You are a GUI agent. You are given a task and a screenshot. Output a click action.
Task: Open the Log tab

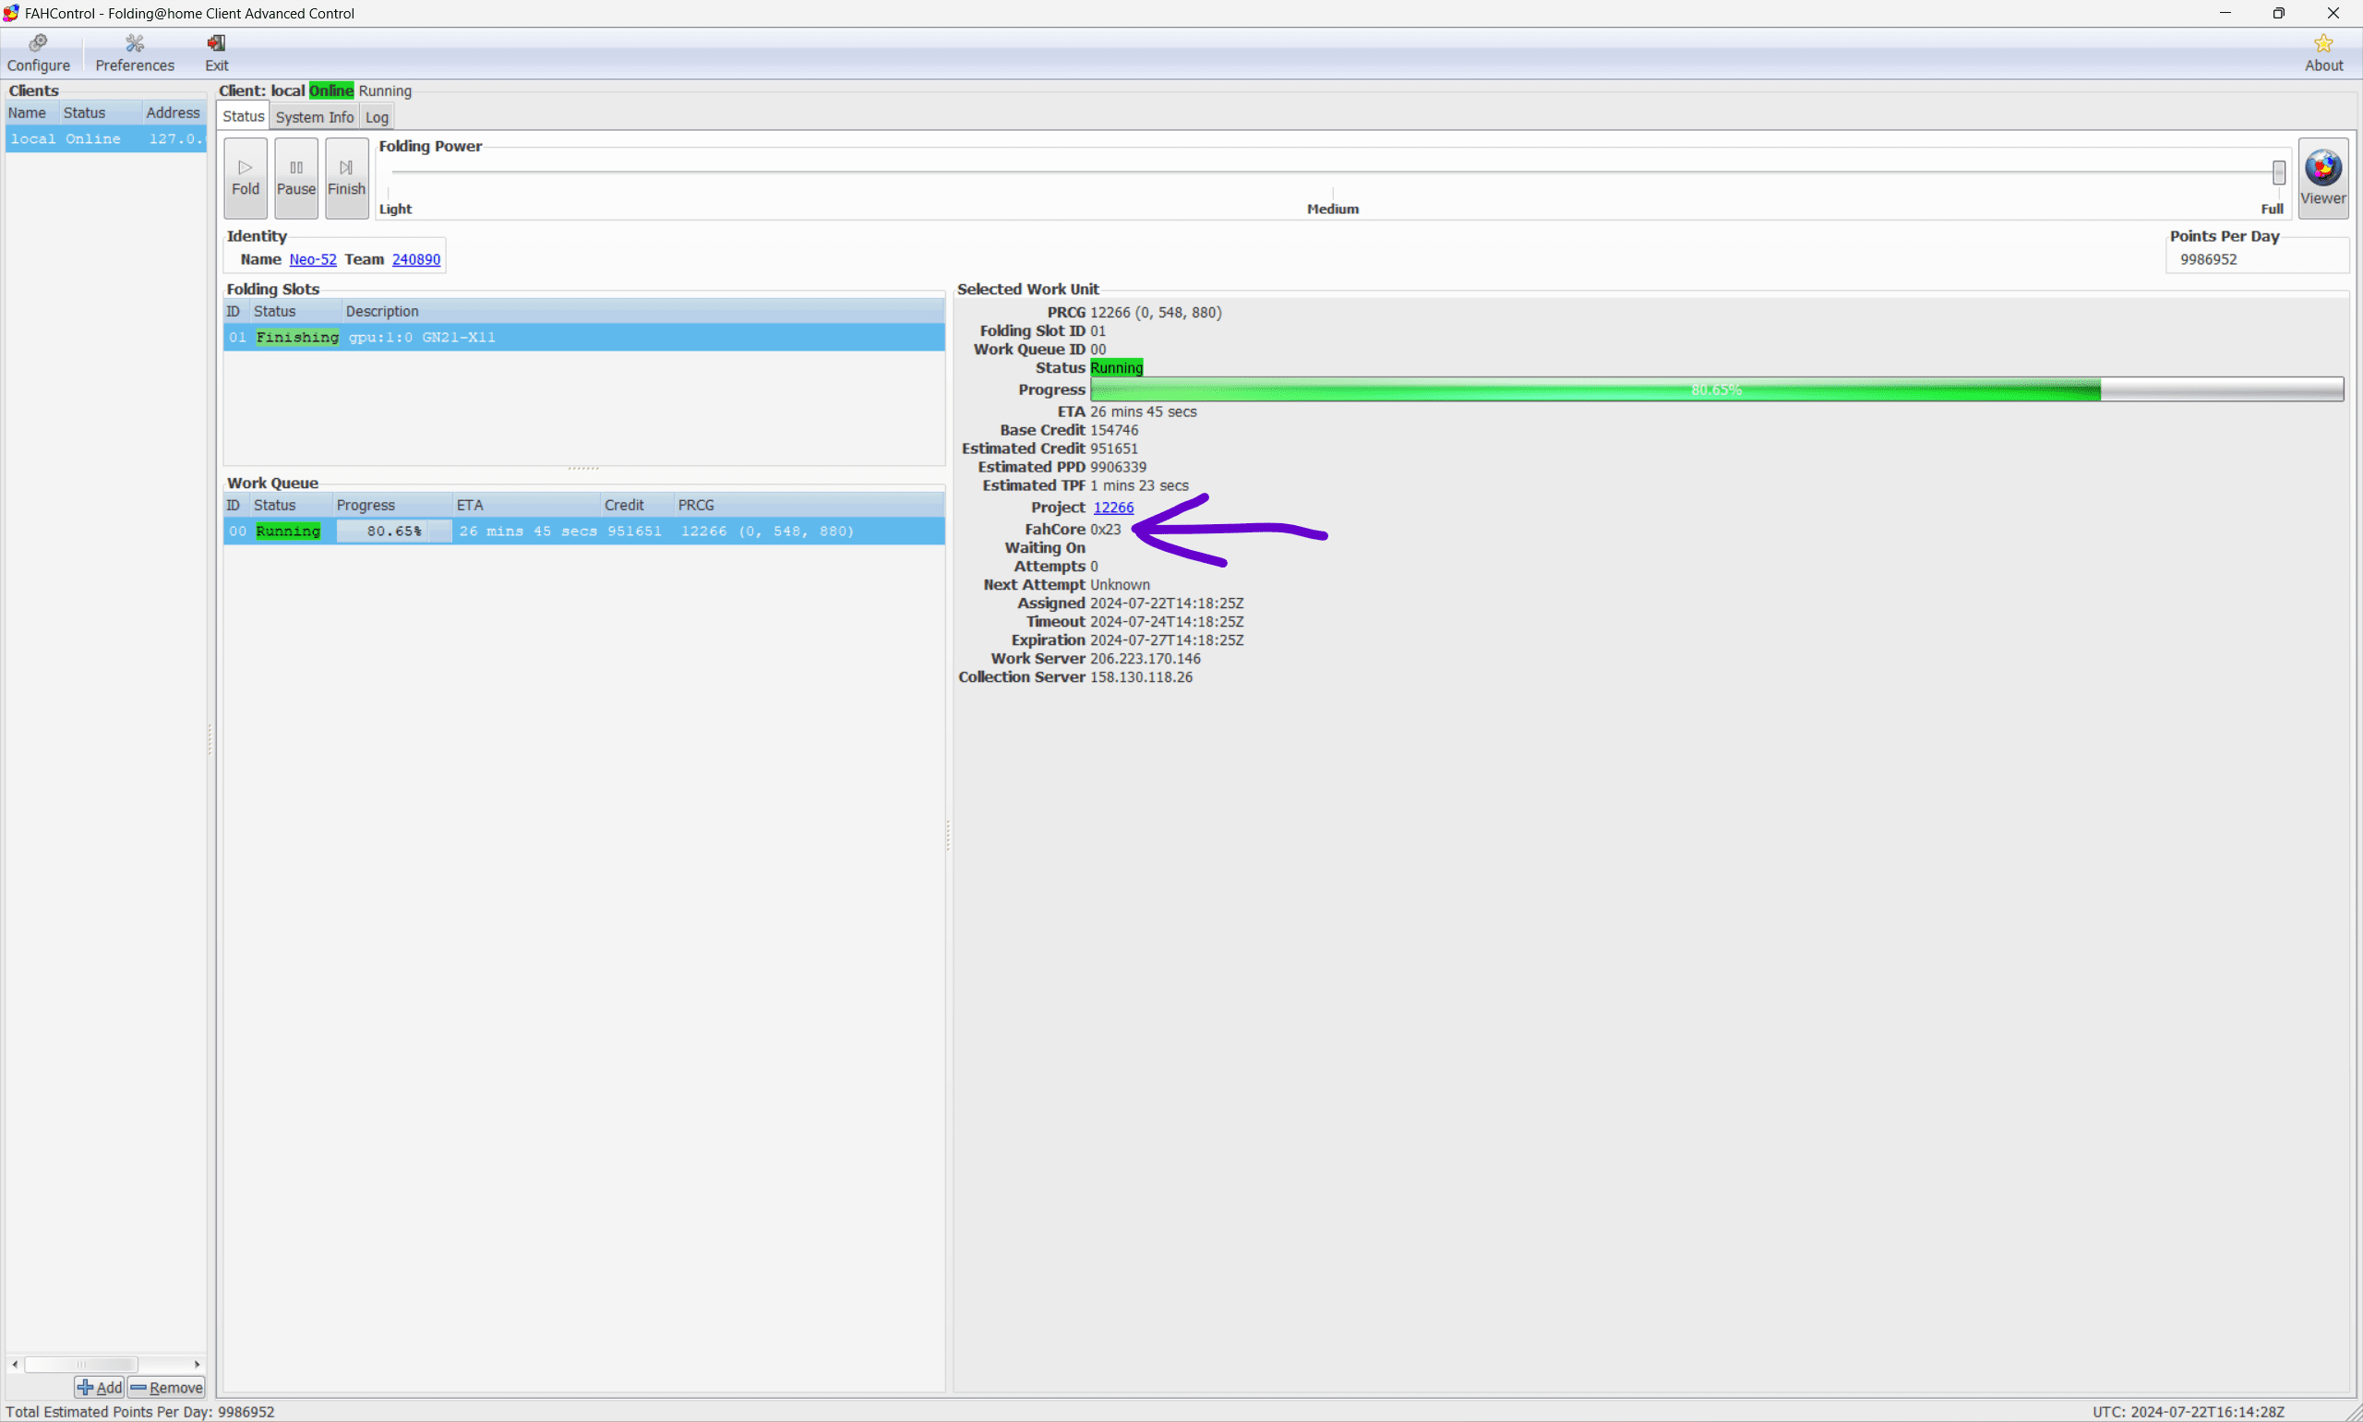click(x=377, y=117)
